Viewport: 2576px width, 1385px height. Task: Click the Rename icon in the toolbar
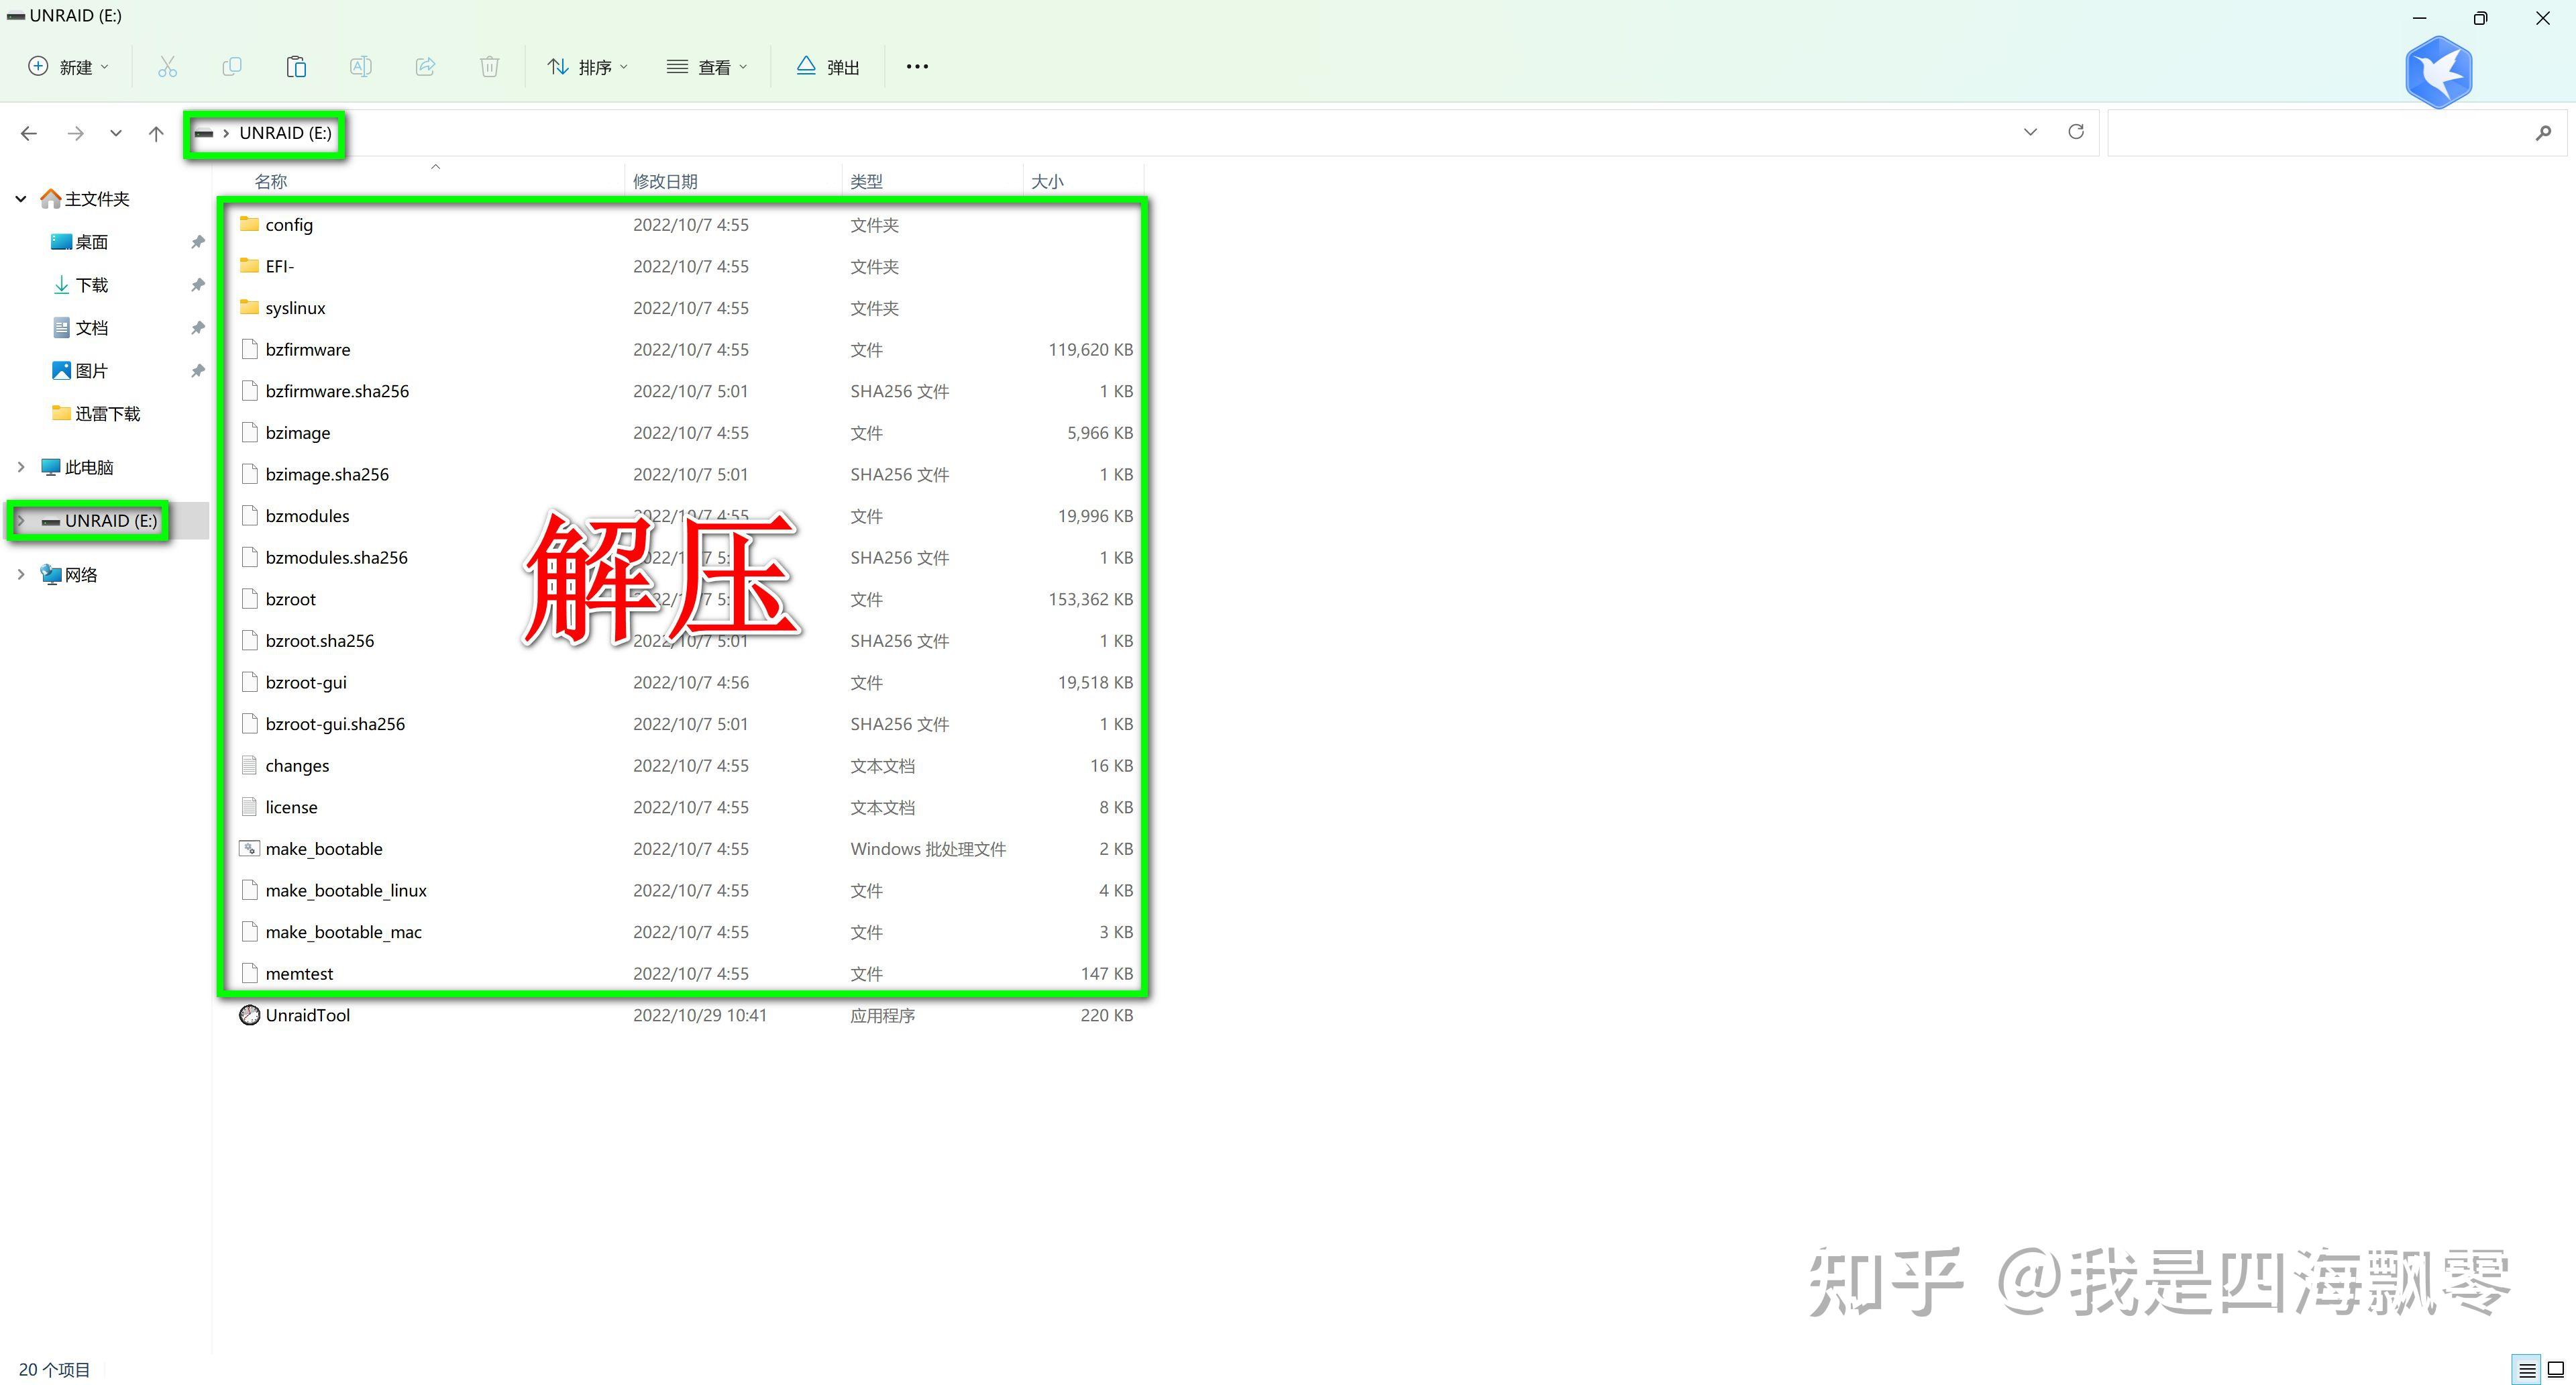361,66
